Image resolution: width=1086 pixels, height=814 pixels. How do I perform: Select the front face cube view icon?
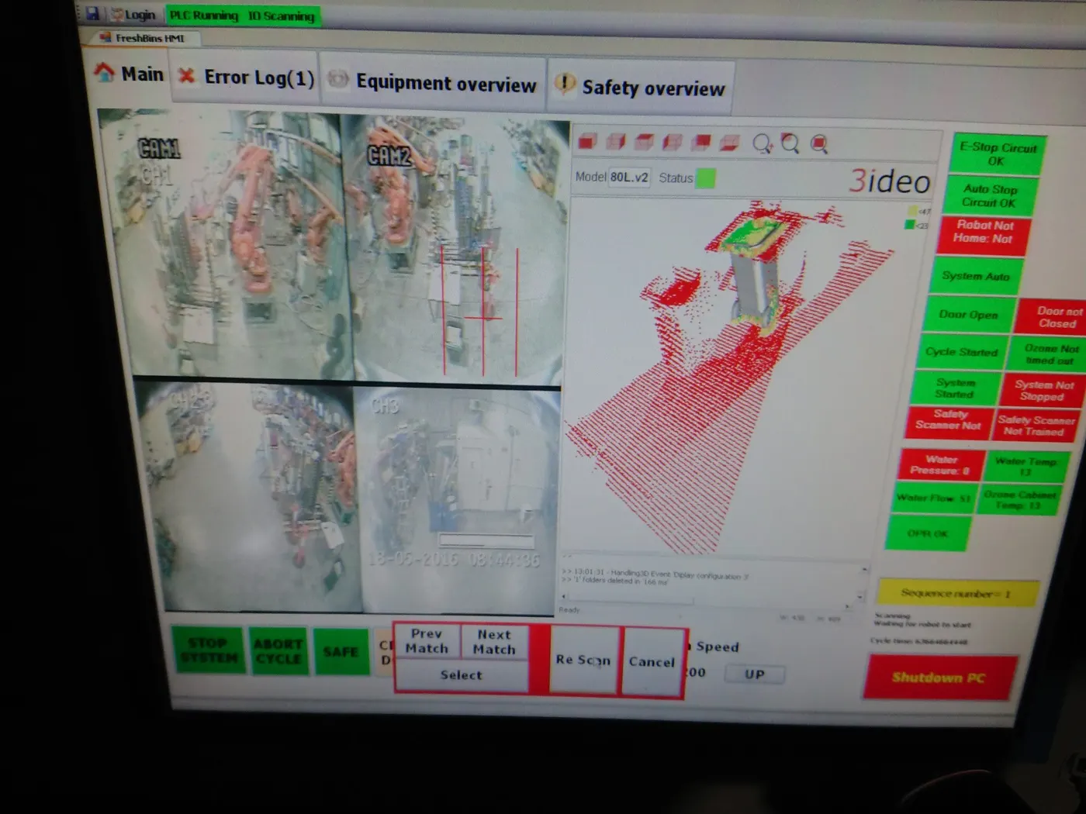click(588, 141)
